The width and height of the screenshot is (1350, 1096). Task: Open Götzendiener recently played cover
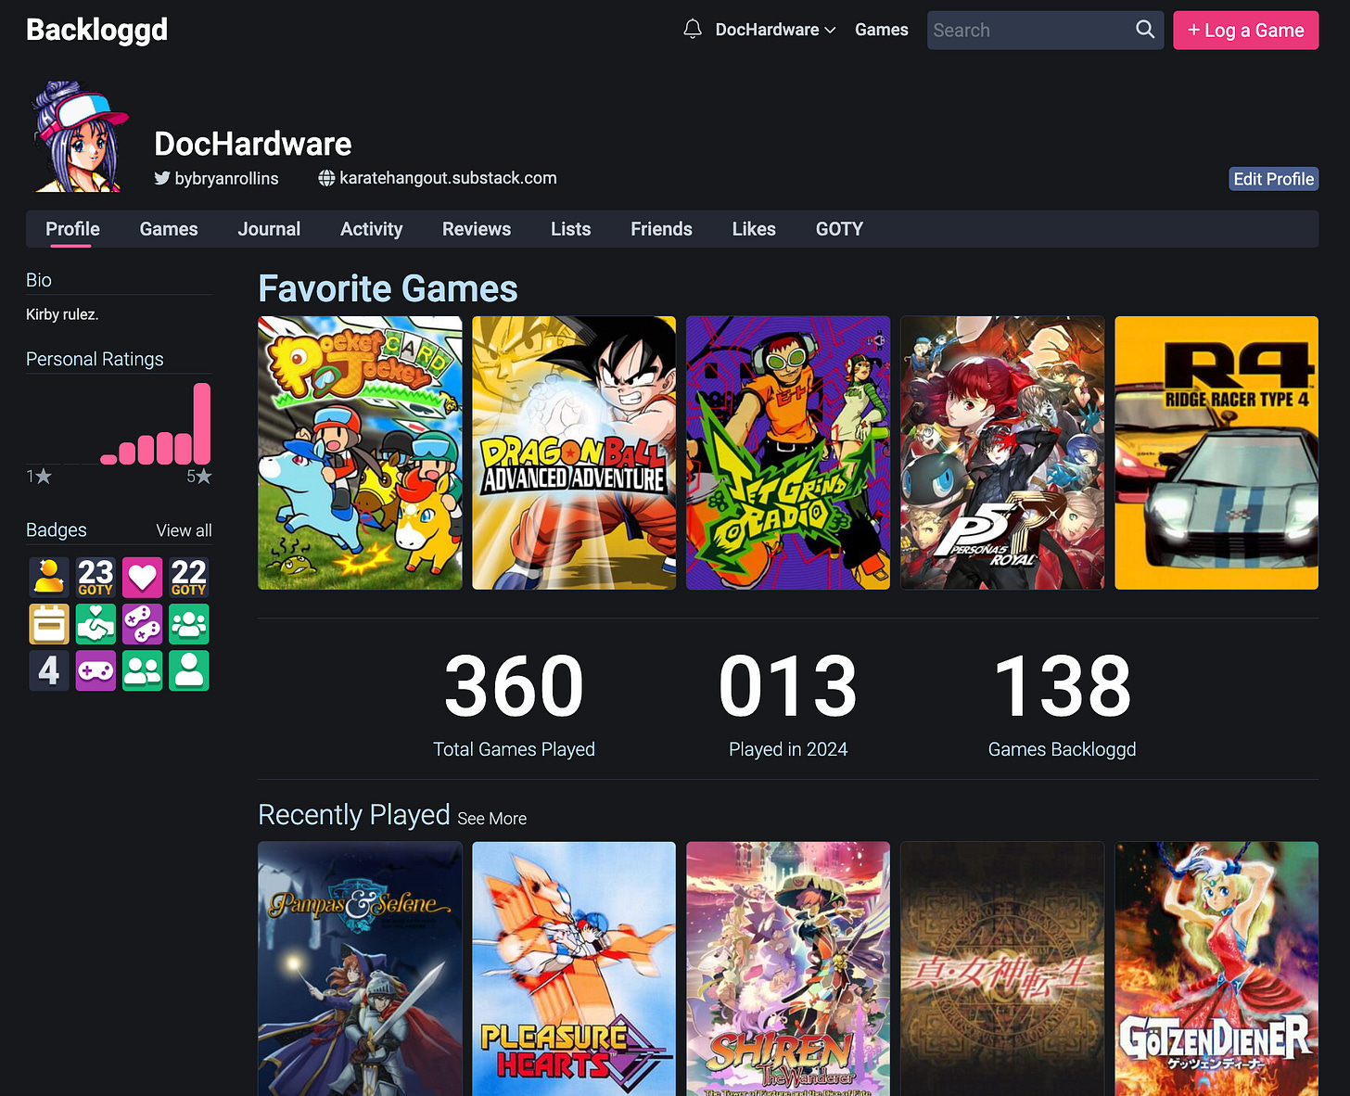point(1216,969)
